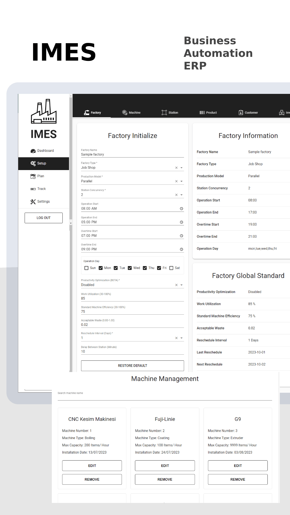Toggle the Mon operation day checkbox
The image size is (290, 515).
point(101,268)
